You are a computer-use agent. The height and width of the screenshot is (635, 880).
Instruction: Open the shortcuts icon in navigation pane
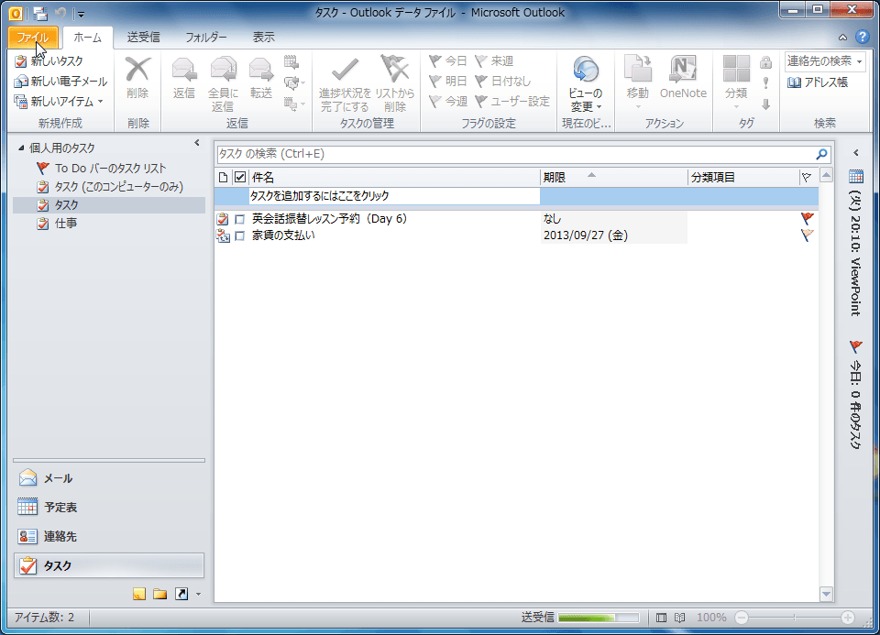181,594
